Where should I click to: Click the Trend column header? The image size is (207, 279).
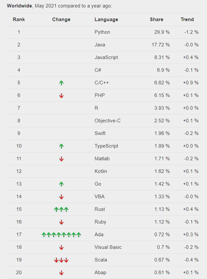(x=187, y=19)
